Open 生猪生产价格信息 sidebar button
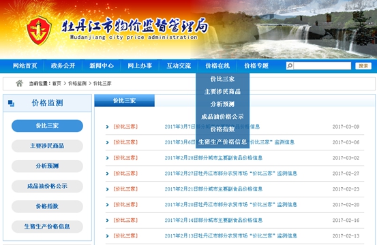Screen dimensions: 377x245 pyautogui.click(x=47, y=227)
